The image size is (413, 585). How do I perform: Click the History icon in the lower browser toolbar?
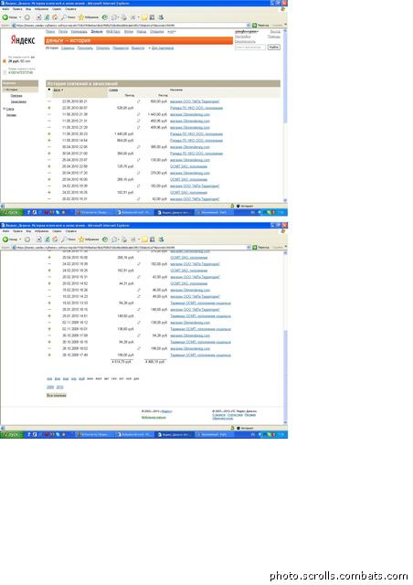point(105,239)
